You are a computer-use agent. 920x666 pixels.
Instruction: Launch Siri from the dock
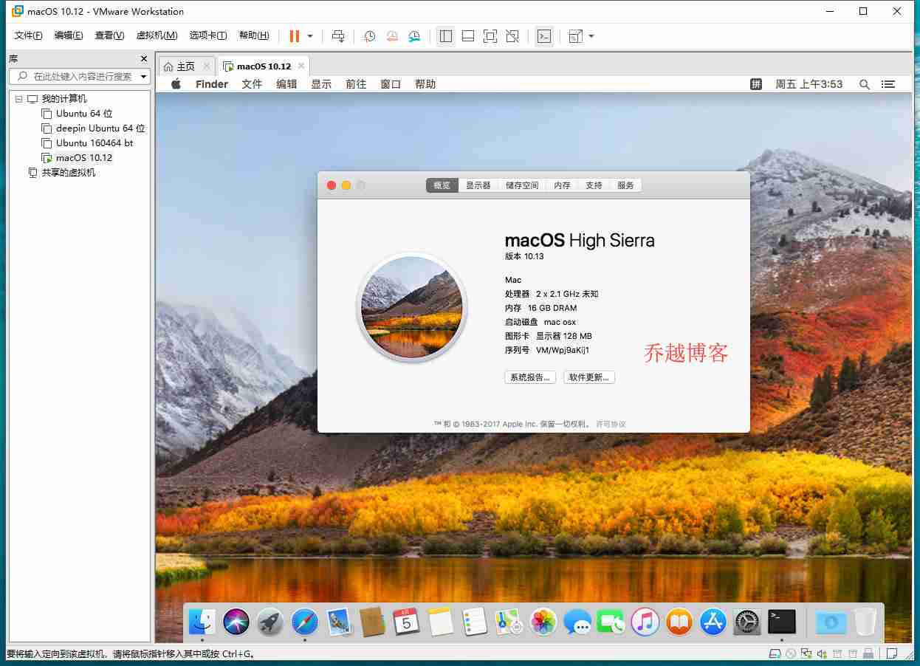click(x=236, y=622)
